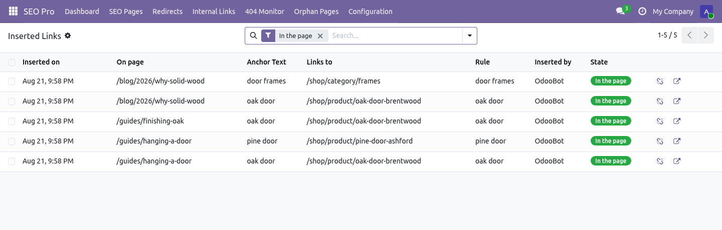Click the gear icon next to Inserted Links
Screen dimensions: 722x230
click(x=68, y=35)
